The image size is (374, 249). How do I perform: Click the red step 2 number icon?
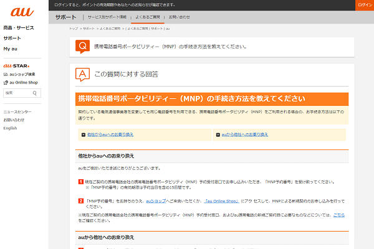81,201
